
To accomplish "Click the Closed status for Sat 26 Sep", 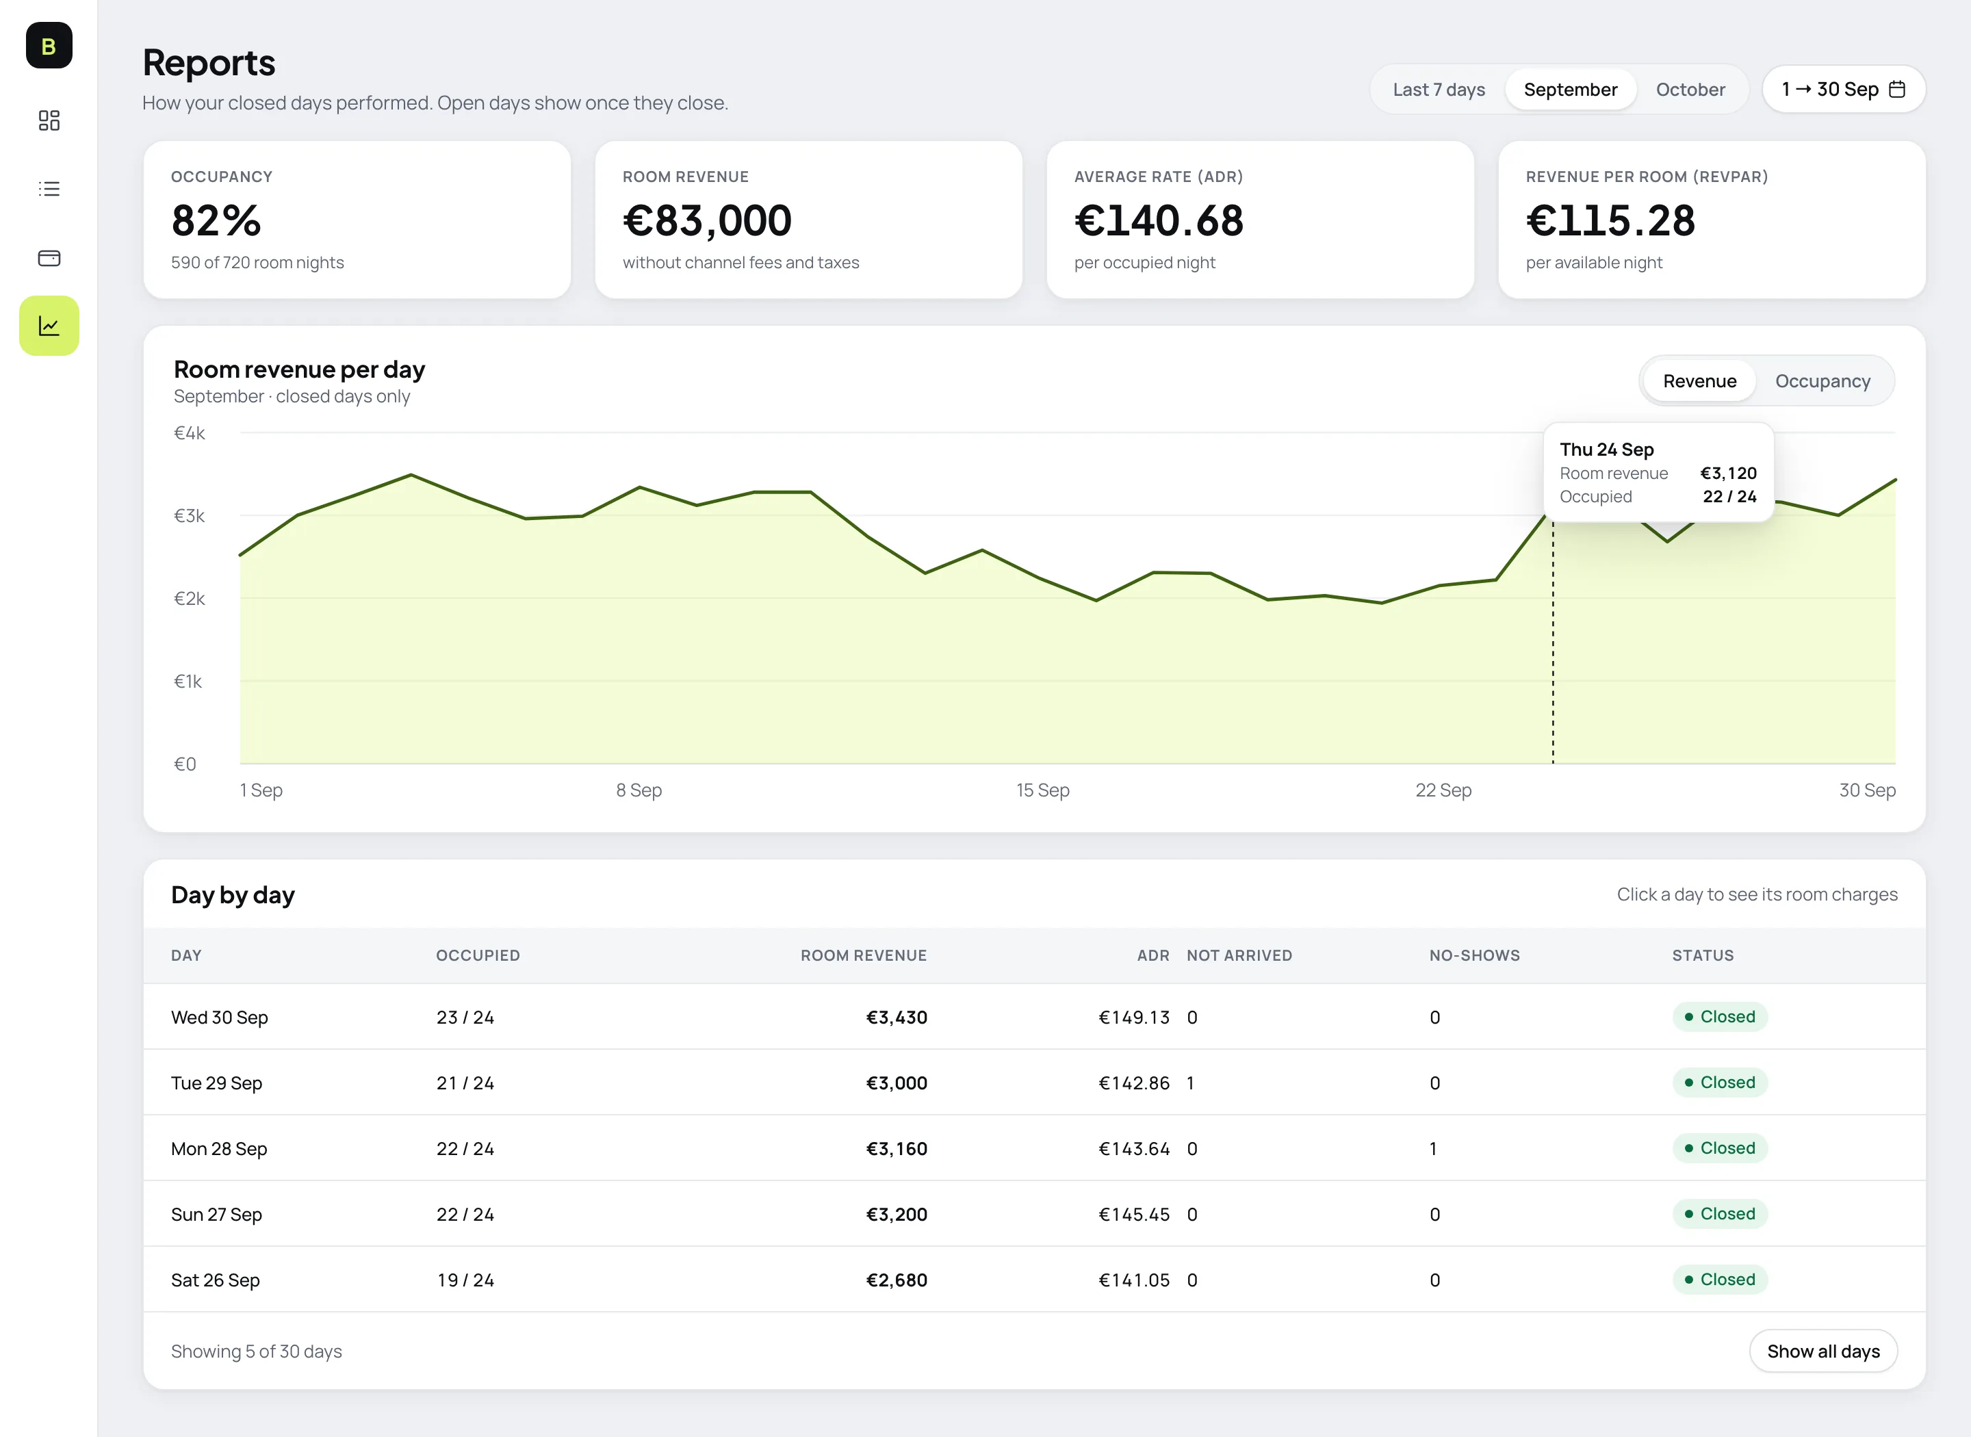I will (1720, 1280).
